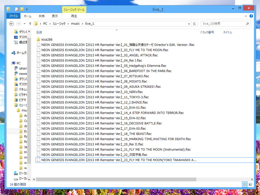
Task: Open the ファイル menu tab
Action: coord(13,16)
